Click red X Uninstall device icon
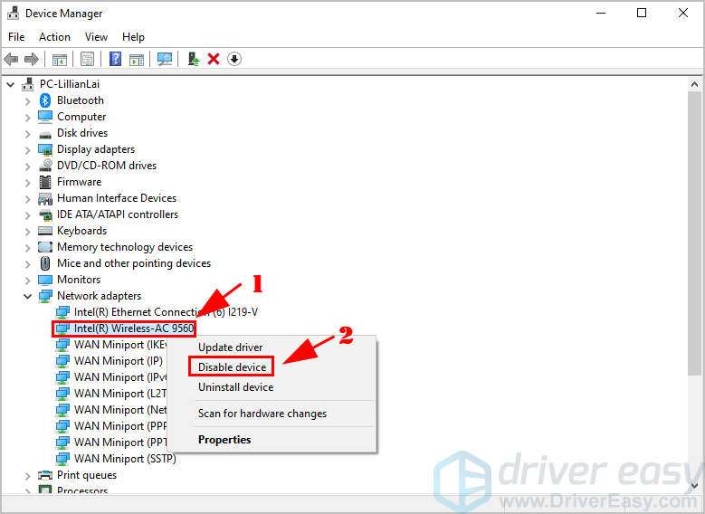 [x=214, y=59]
